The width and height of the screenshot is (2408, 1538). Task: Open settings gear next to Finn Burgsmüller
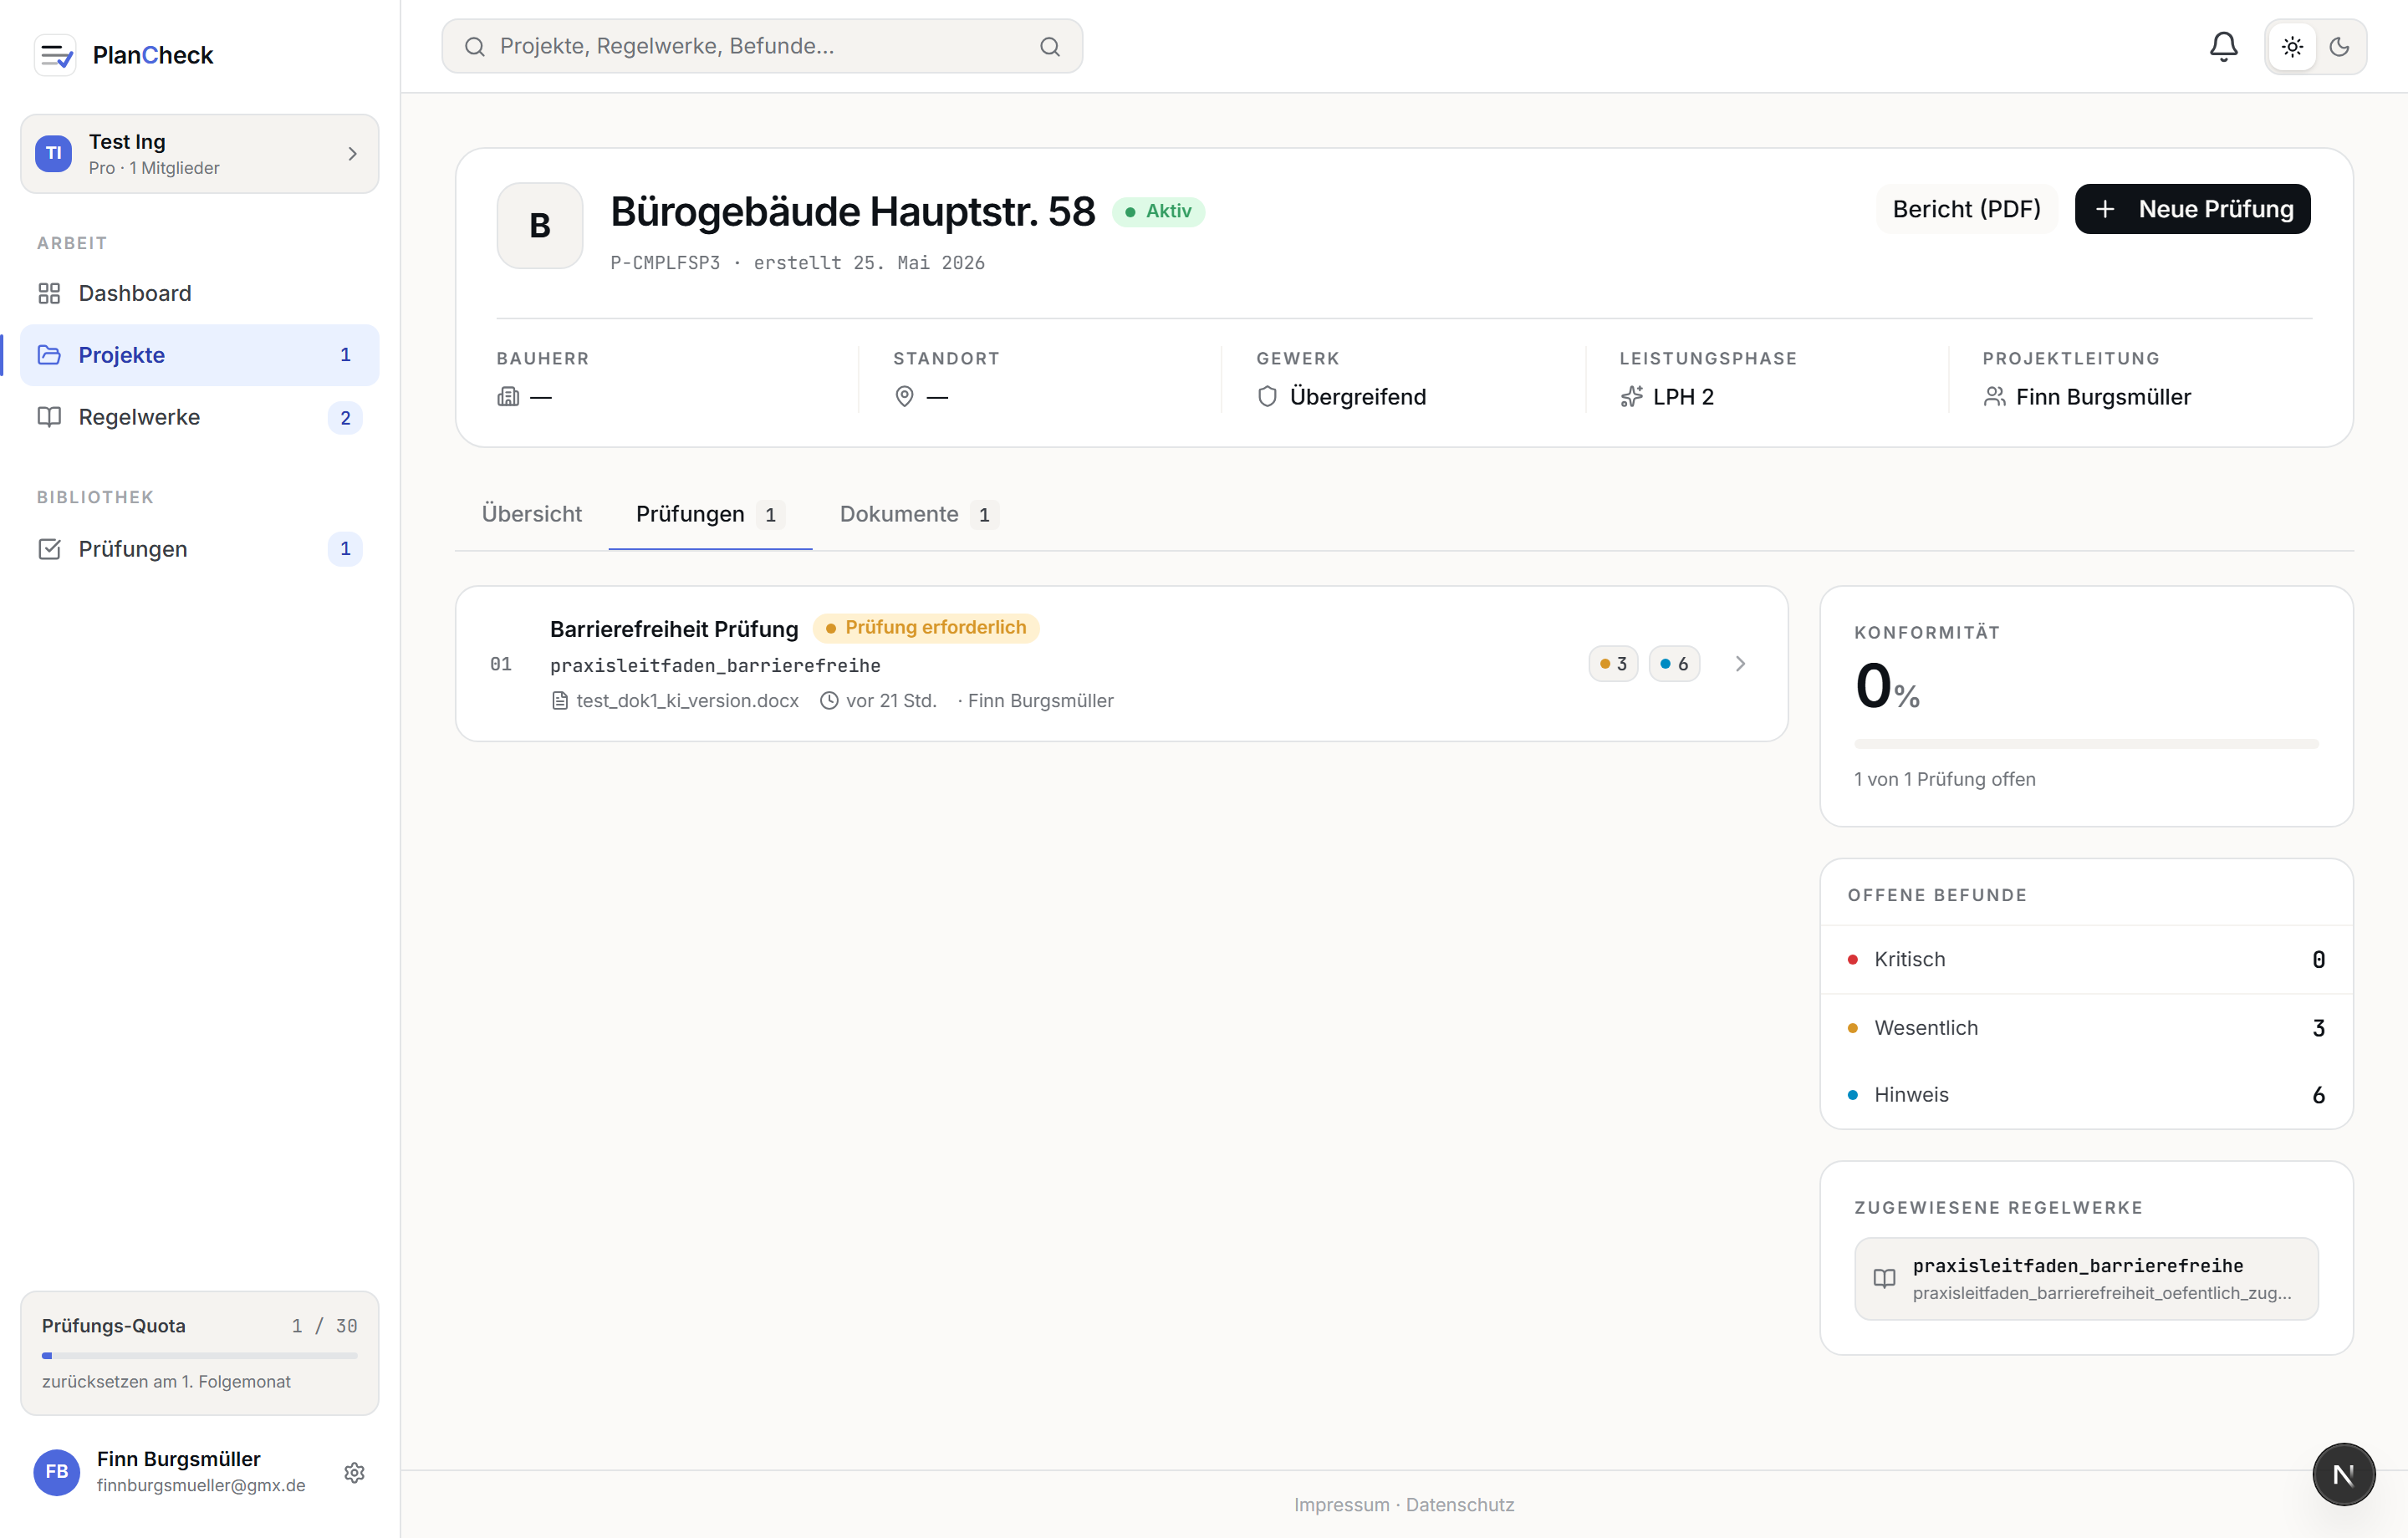354,1473
